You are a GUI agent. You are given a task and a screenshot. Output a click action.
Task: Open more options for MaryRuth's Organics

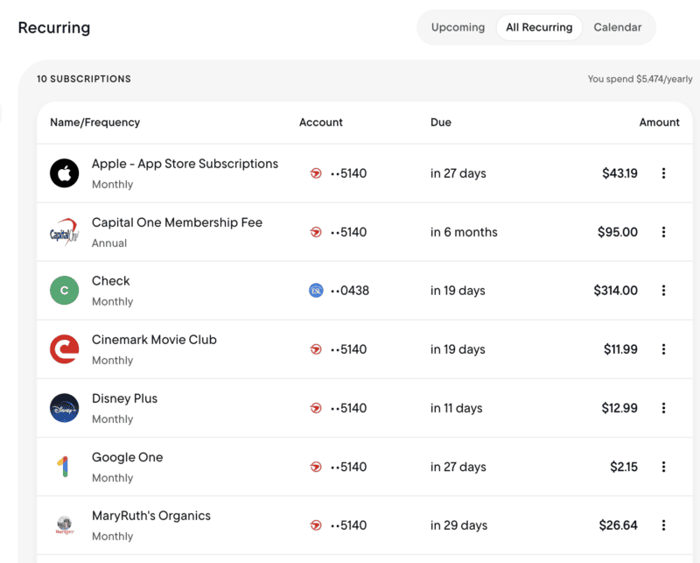click(x=663, y=525)
